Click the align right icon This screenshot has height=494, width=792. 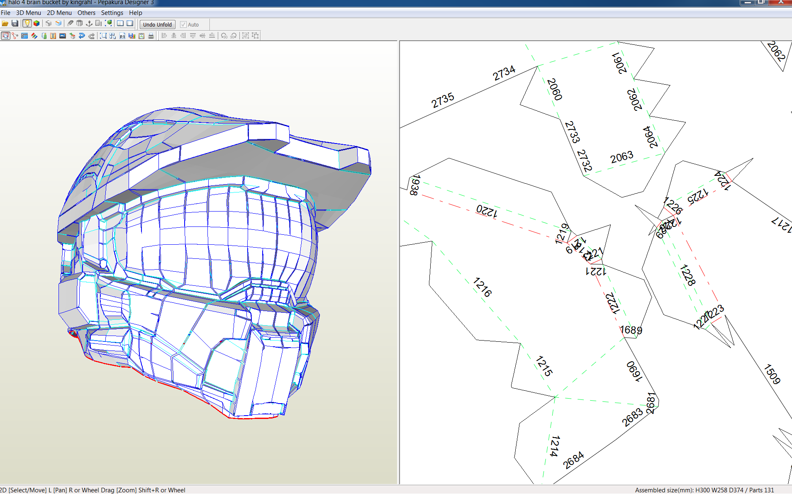click(183, 36)
